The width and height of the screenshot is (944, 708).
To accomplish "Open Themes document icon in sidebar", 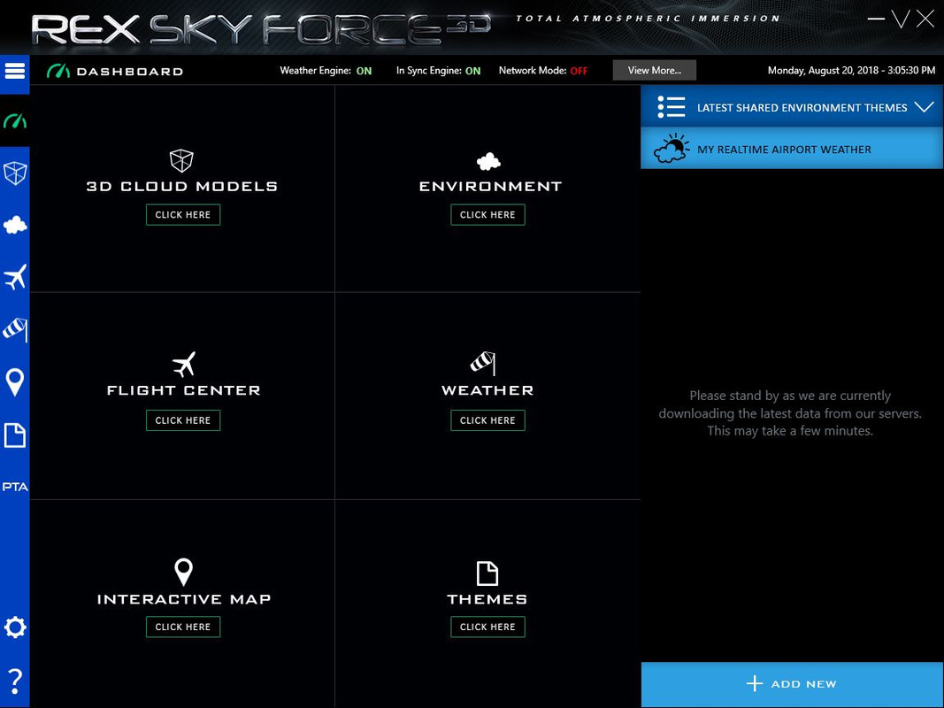I will [14, 435].
